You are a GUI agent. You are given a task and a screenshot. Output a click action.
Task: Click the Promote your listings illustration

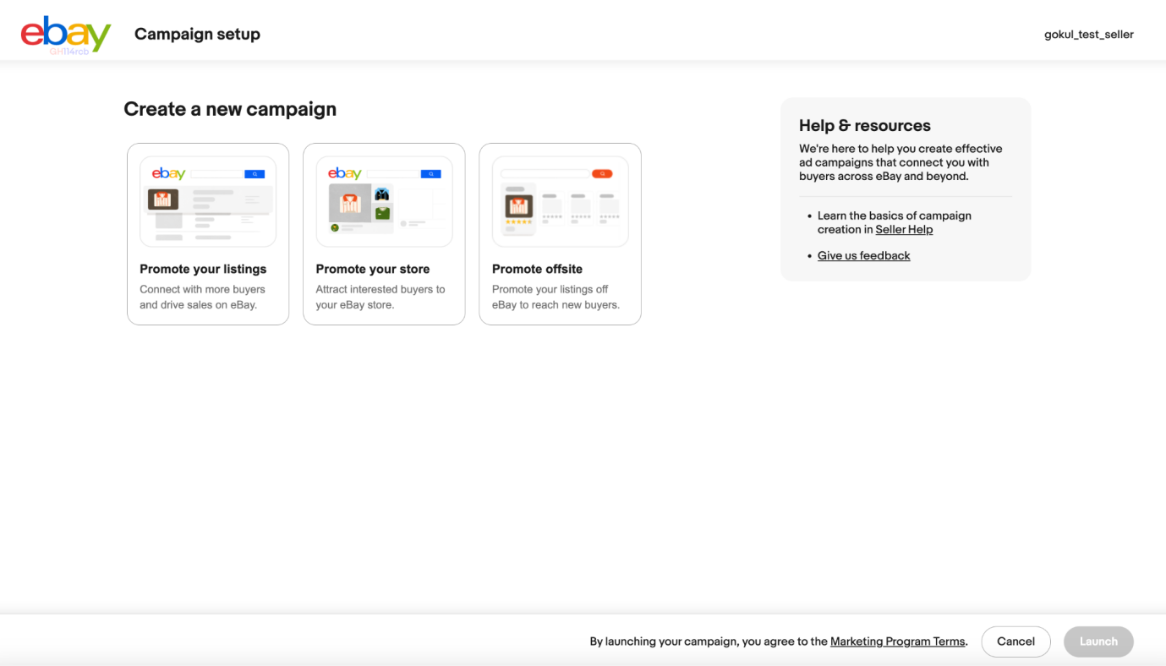coord(208,201)
